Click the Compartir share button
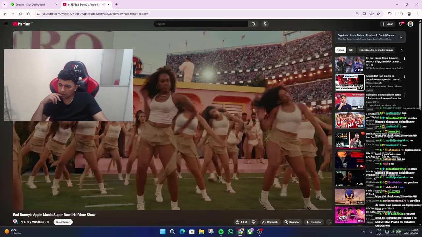Screen dimensions: 422x237 tap(270, 222)
